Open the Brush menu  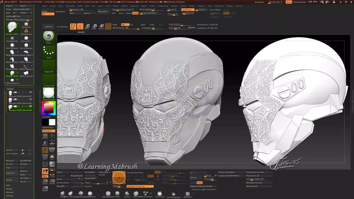pos(53,6)
